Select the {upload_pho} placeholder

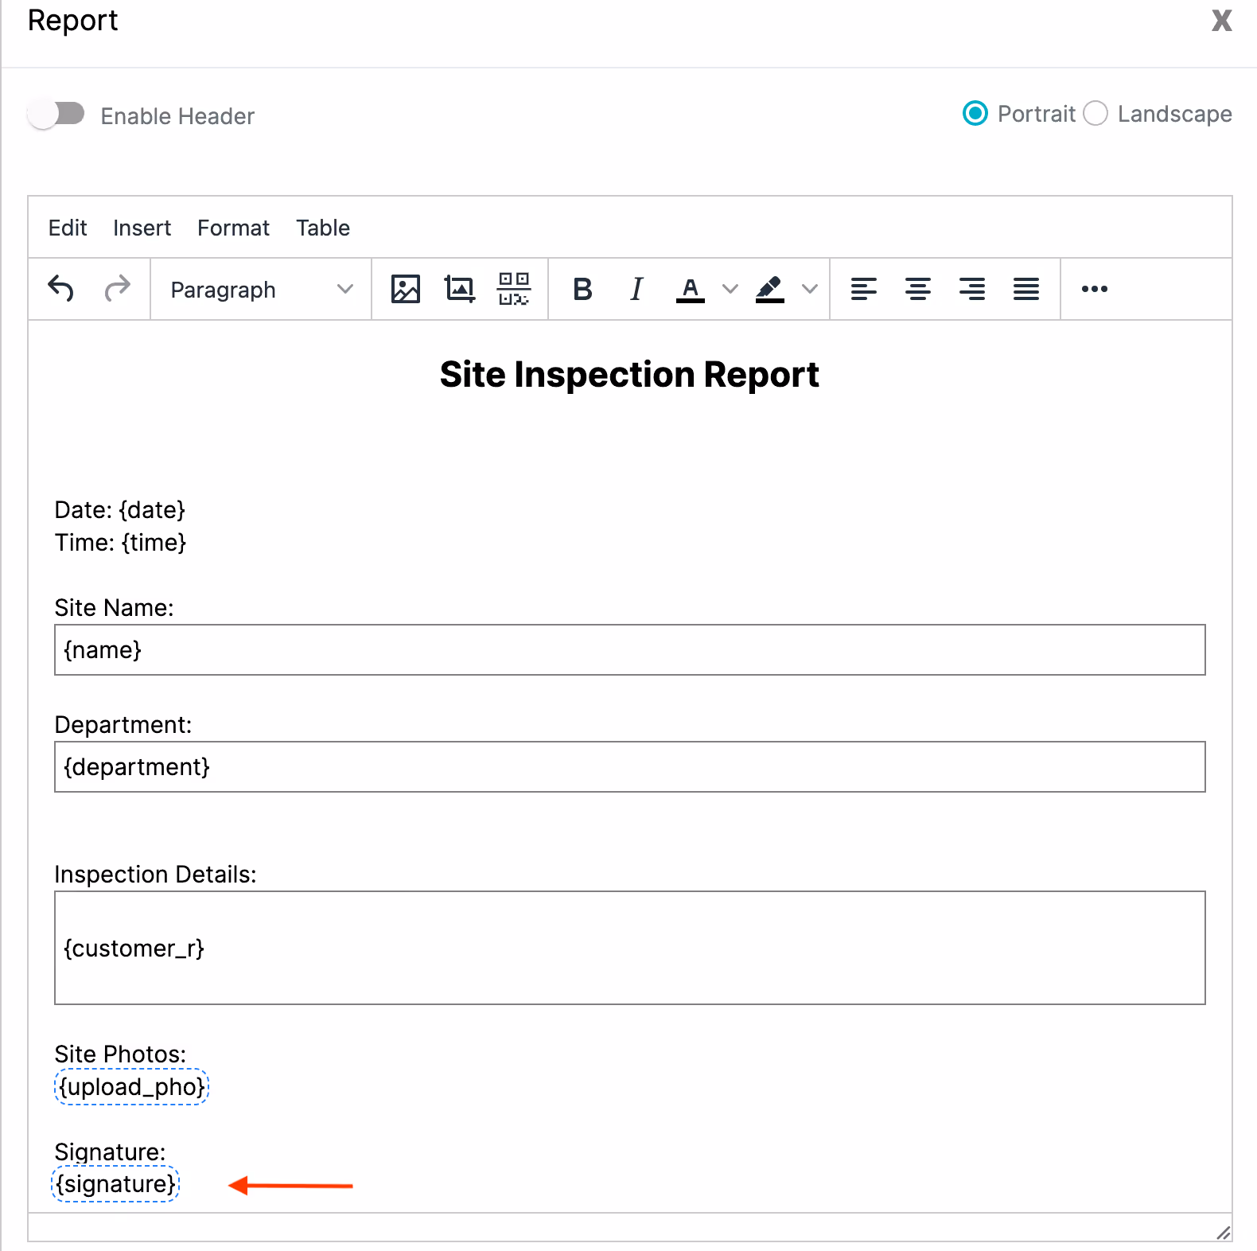click(132, 1087)
